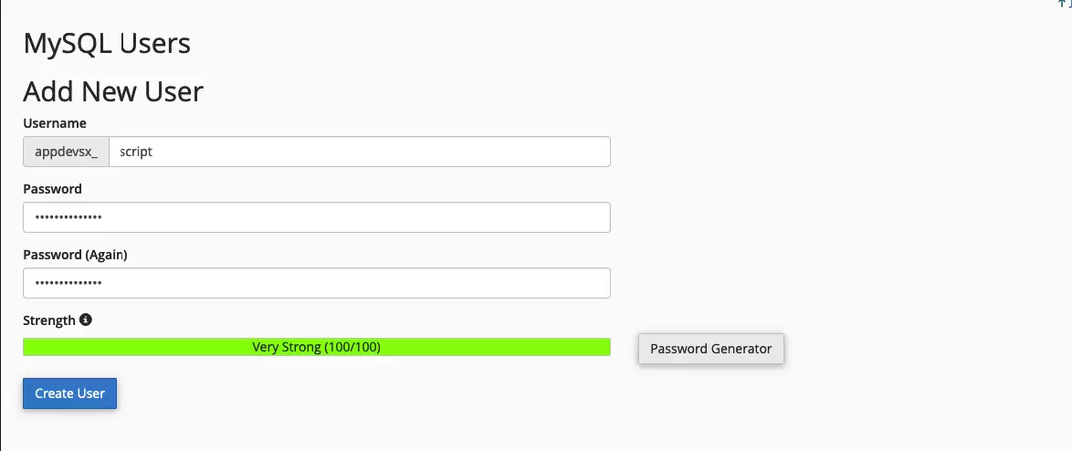Click the Strength label text
This screenshot has height=451, width=1072.
tap(49, 320)
